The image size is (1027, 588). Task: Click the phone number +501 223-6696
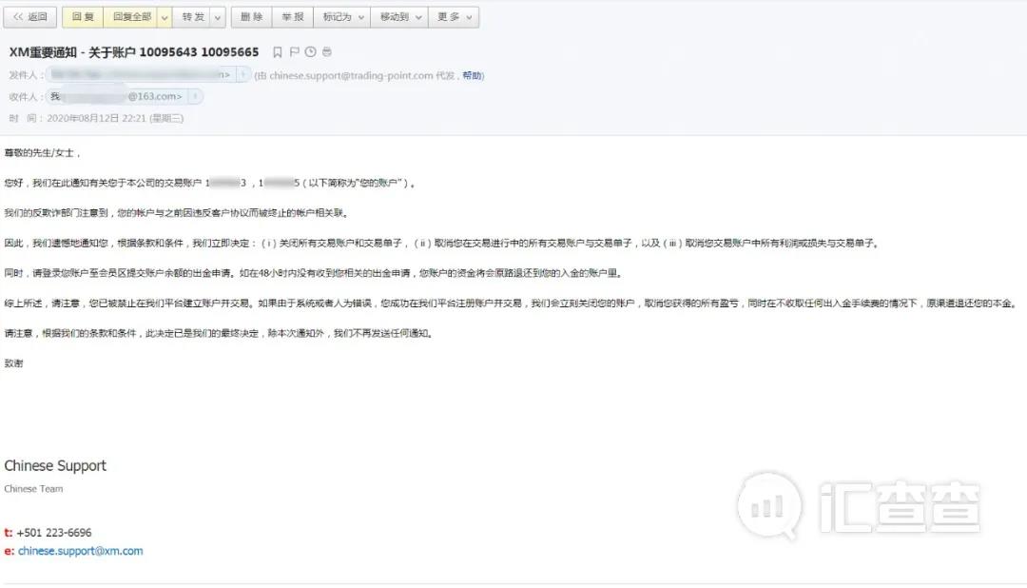click(53, 532)
